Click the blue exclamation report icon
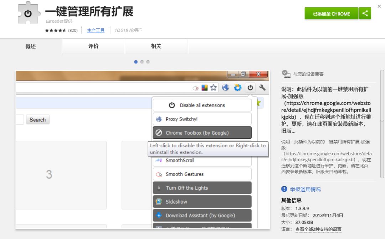This screenshot has height=239, width=385. 284,189
